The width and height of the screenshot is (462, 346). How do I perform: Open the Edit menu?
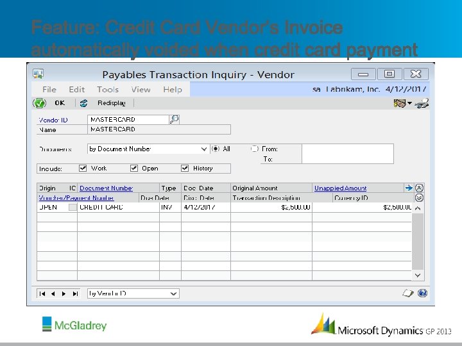click(76, 90)
